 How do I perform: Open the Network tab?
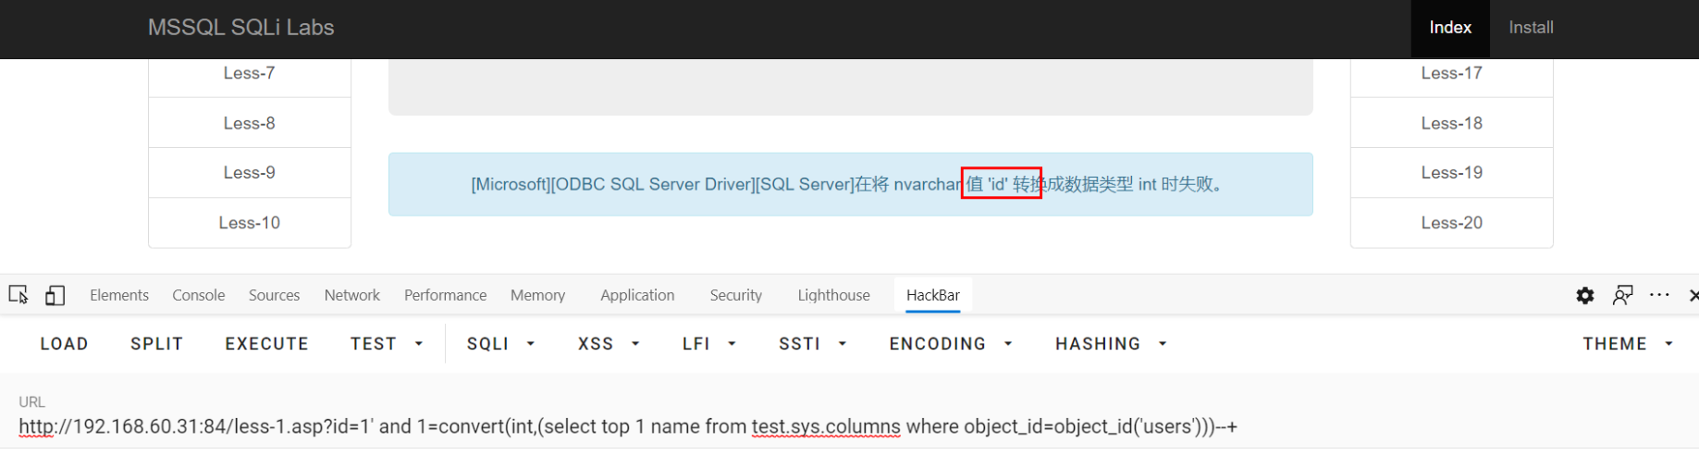352,295
